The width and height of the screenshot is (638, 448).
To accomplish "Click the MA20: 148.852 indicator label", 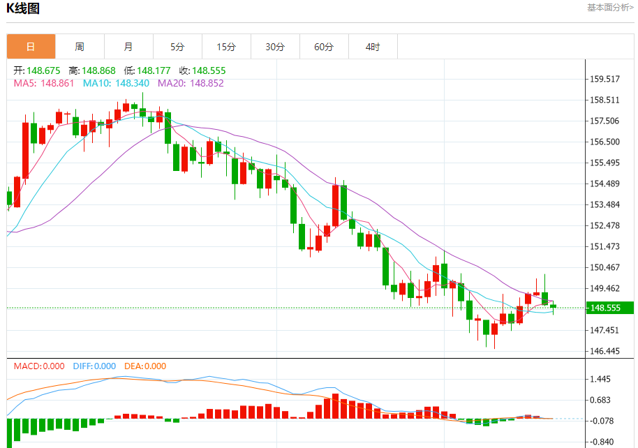I will pos(191,83).
